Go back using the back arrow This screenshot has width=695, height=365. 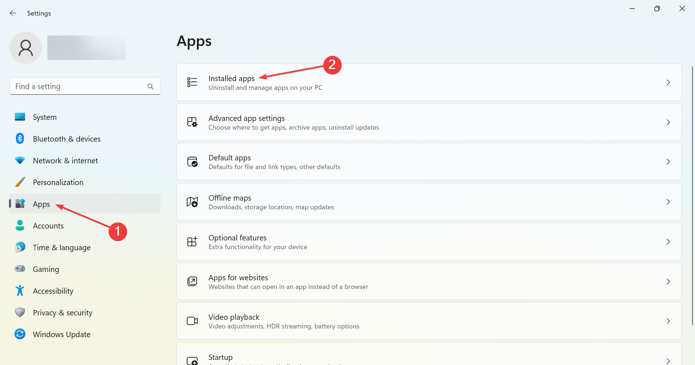[13, 13]
